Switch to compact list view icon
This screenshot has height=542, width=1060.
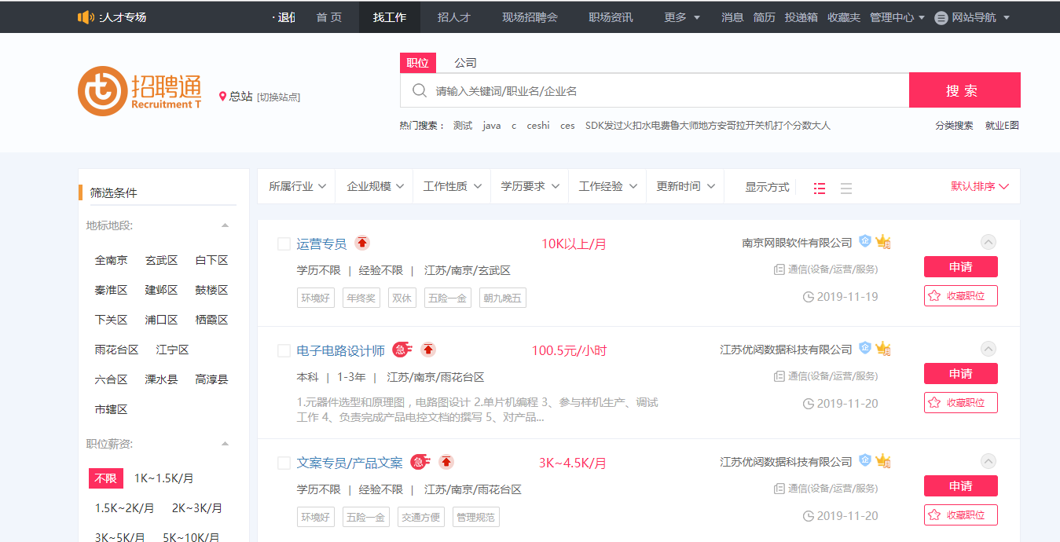846,188
